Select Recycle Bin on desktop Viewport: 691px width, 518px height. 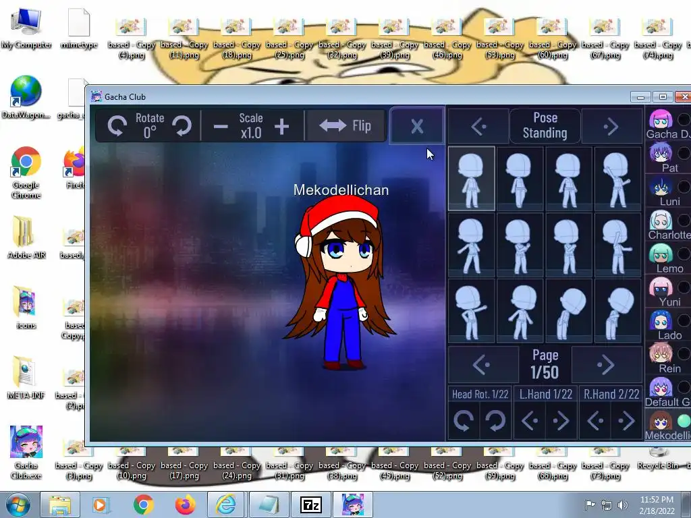click(658, 458)
